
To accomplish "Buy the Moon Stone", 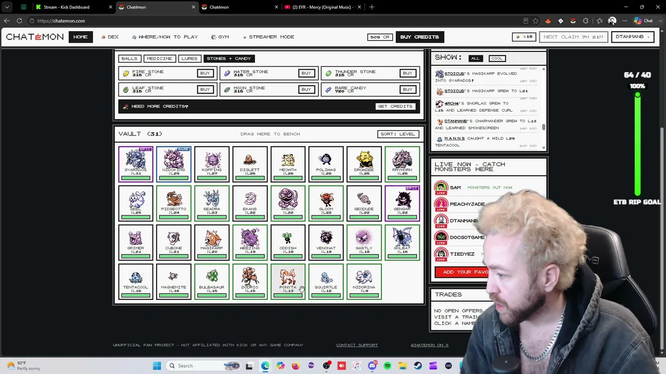I will pyautogui.click(x=306, y=89).
